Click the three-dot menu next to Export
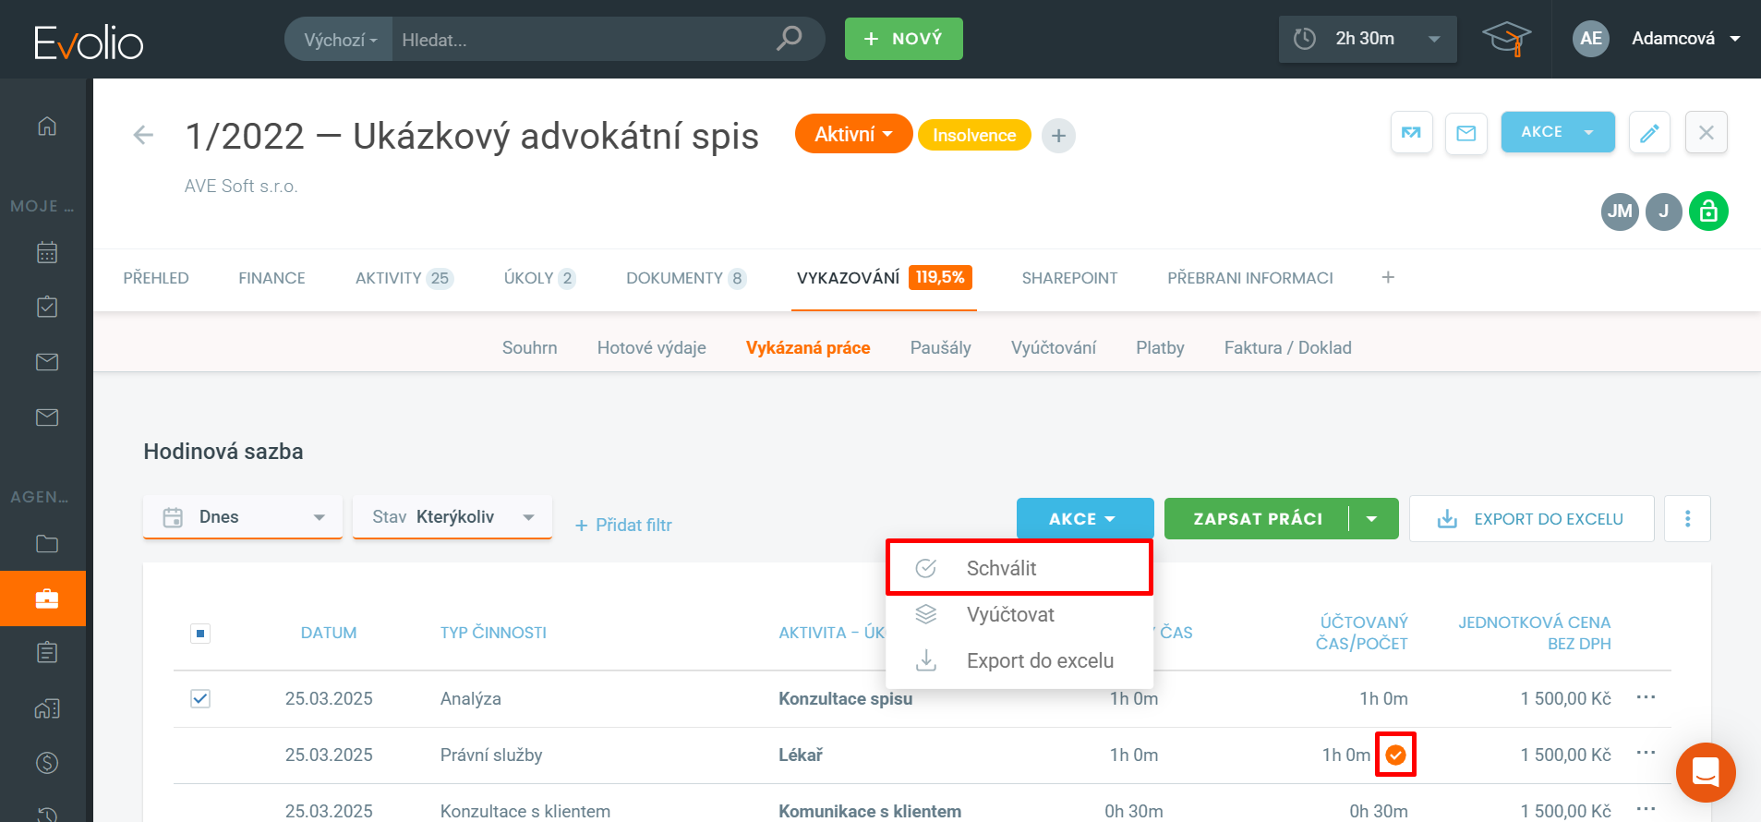1761x822 pixels. (1687, 519)
